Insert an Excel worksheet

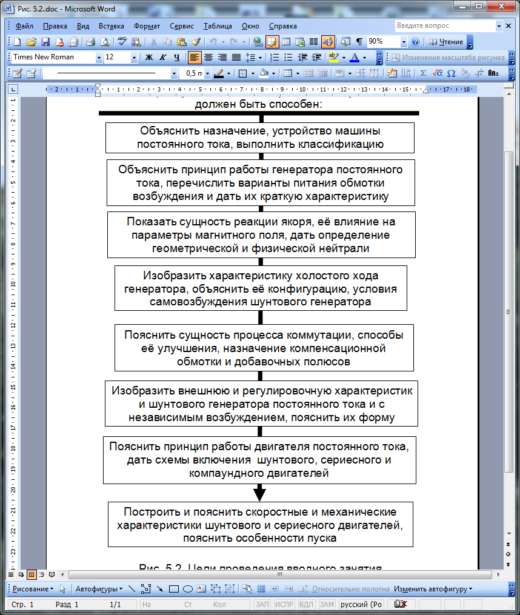[x=300, y=42]
